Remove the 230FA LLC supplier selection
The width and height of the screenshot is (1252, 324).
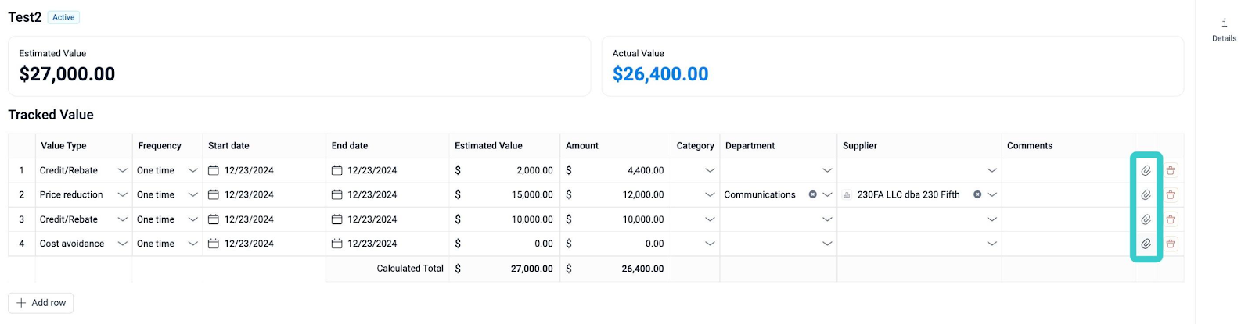[977, 194]
